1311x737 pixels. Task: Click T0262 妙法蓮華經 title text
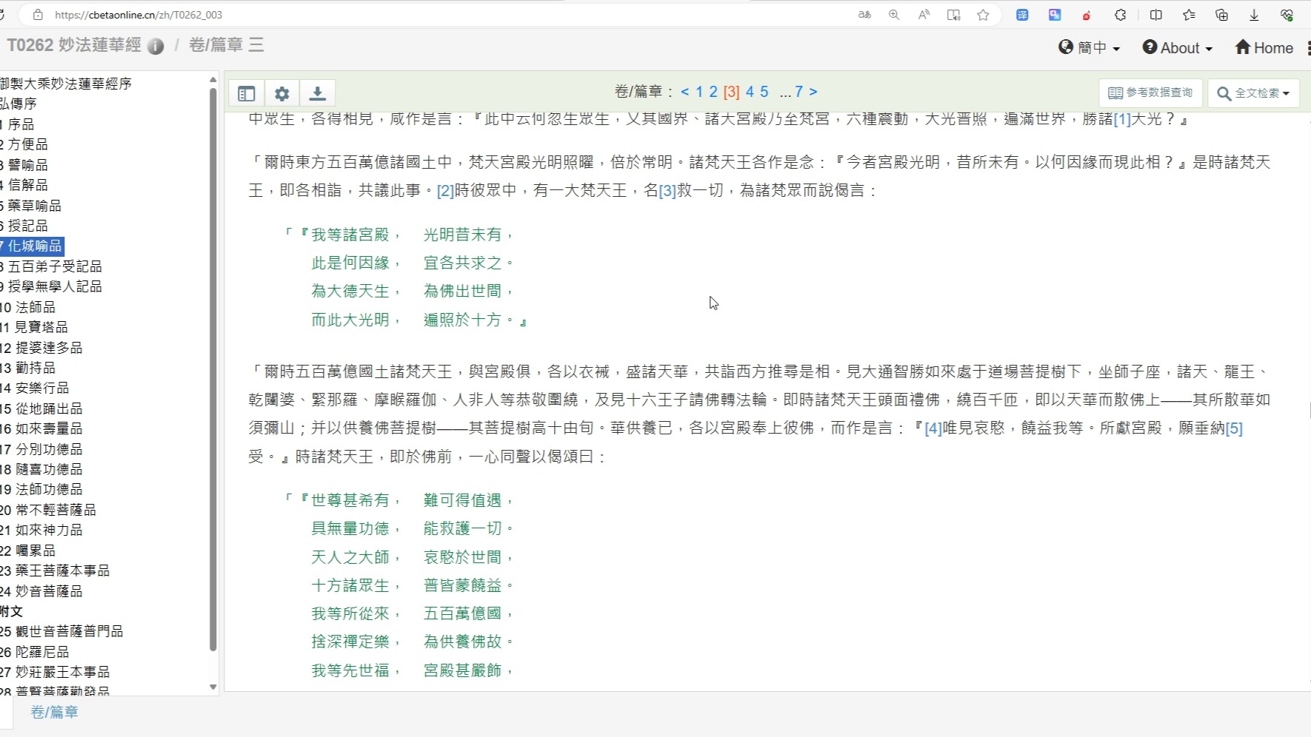(x=74, y=45)
